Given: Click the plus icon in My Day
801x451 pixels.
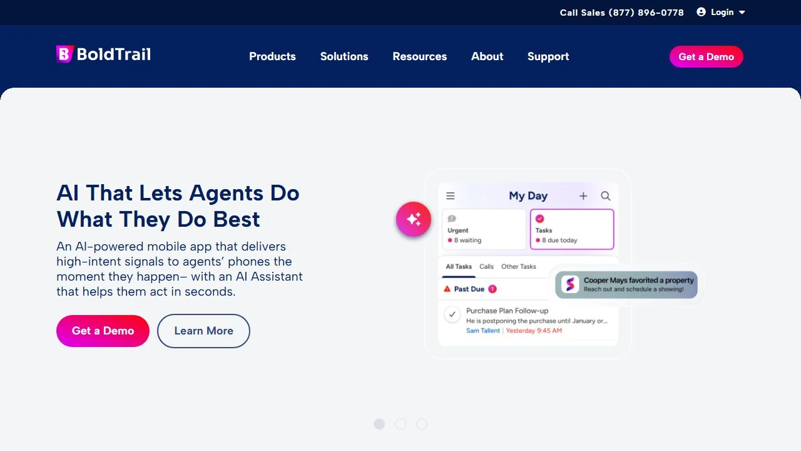Looking at the screenshot, I should pyautogui.click(x=583, y=196).
